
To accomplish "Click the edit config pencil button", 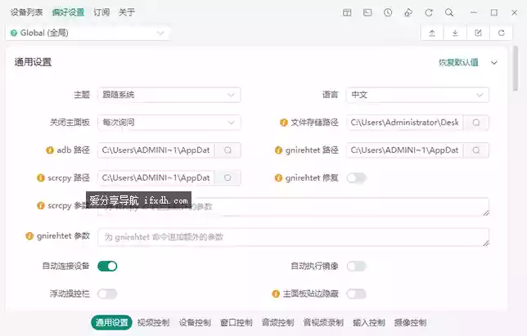I will coord(478,33).
